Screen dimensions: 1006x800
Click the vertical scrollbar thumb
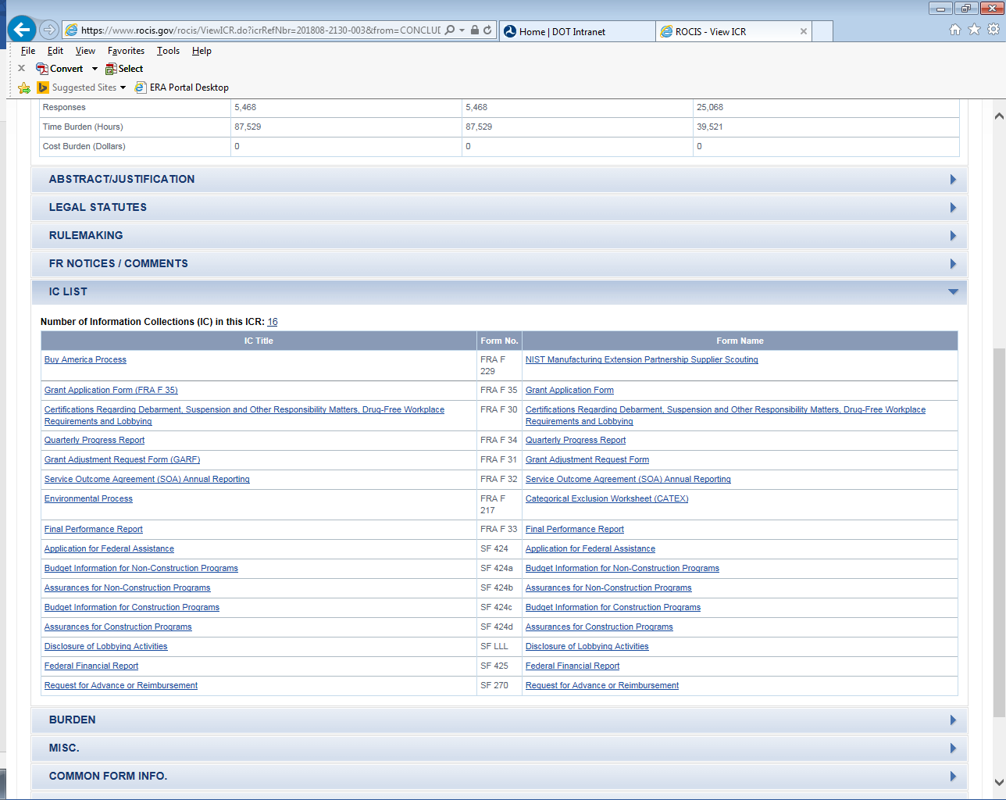pyautogui.click(x=999, y=531)
